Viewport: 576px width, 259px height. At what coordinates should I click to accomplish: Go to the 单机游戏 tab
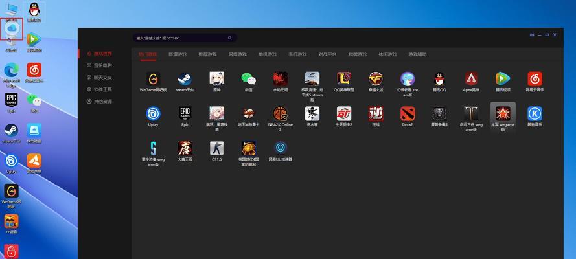268,54
